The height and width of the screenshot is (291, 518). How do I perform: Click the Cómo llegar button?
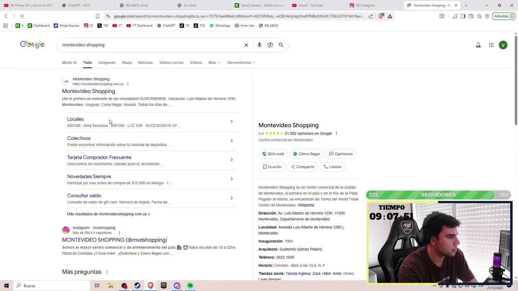point(306,154)
